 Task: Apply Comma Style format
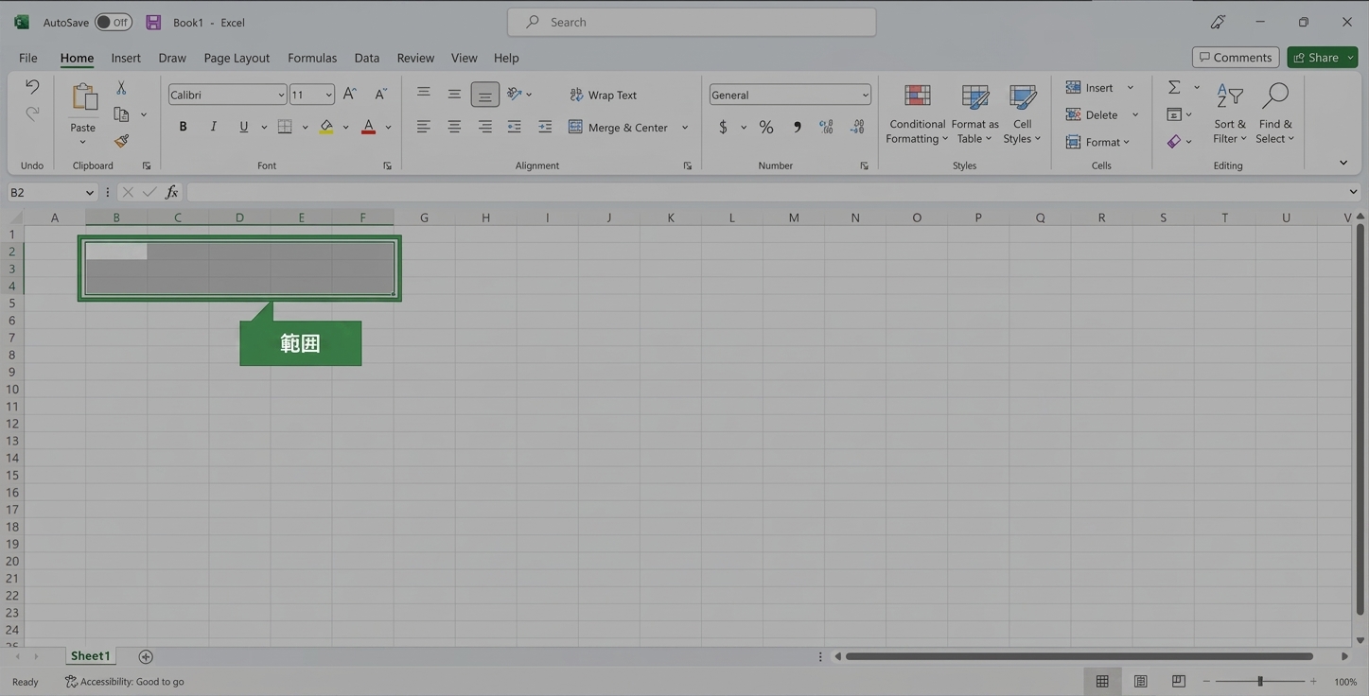point(797,127)
